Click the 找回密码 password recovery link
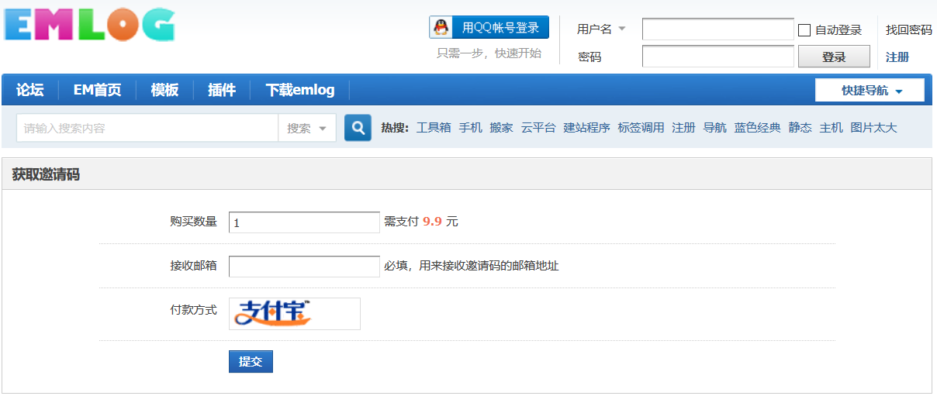 [x=908, y=30]
